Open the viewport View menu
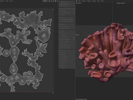 pos(79,1)
